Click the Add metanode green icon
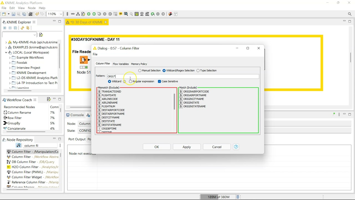 coord(136,14)
